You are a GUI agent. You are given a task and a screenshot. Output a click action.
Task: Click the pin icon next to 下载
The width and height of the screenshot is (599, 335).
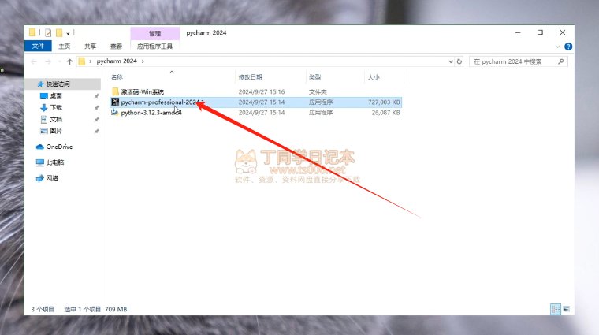click(97, 108)
